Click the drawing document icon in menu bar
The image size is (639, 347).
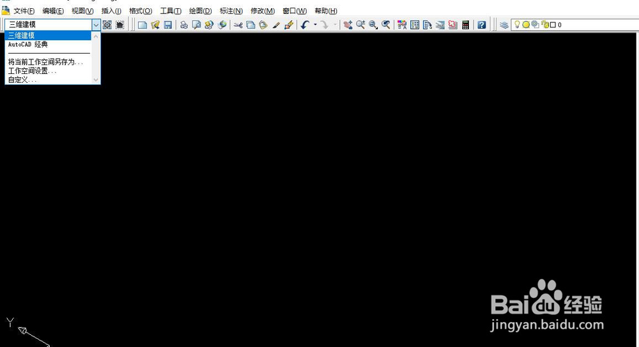5,11
